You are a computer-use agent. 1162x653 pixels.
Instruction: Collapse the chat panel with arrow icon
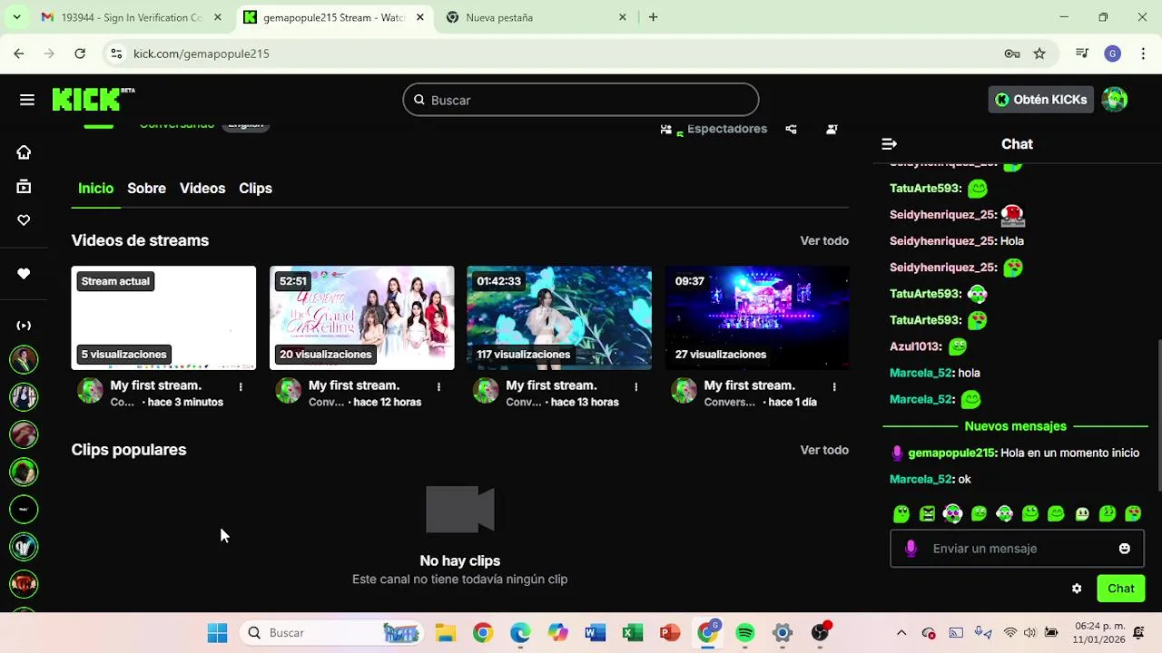tap(890, 144)
